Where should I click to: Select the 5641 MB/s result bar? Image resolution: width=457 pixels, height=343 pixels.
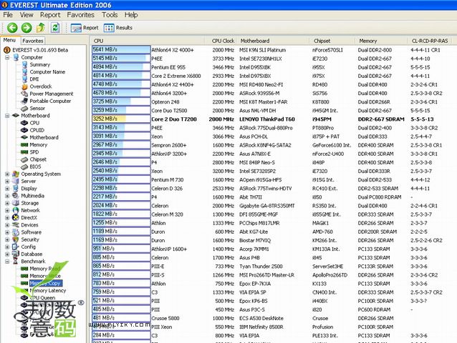click(x=121, y=50)
